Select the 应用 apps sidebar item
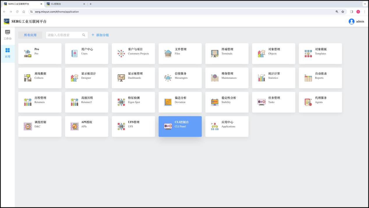 8,53
